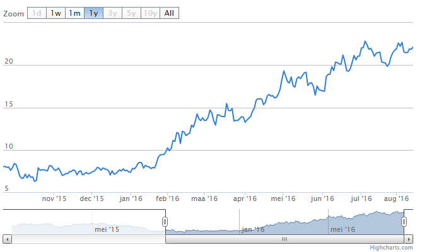427x252 pixels.
Task: Show the full range with All
Action: coord(170,13)
